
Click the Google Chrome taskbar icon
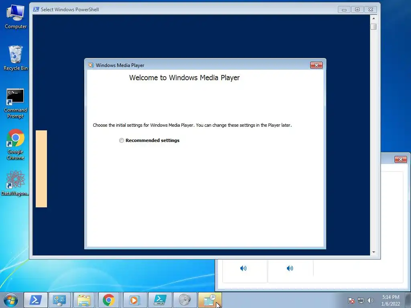tap(108, 300)
